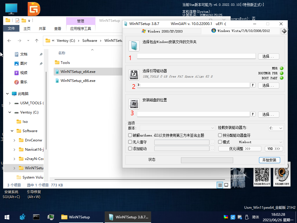Open the 应用程序工具 ribbon tab
The height and width of the screenshot is (223, 297).
tap(81, 28)
